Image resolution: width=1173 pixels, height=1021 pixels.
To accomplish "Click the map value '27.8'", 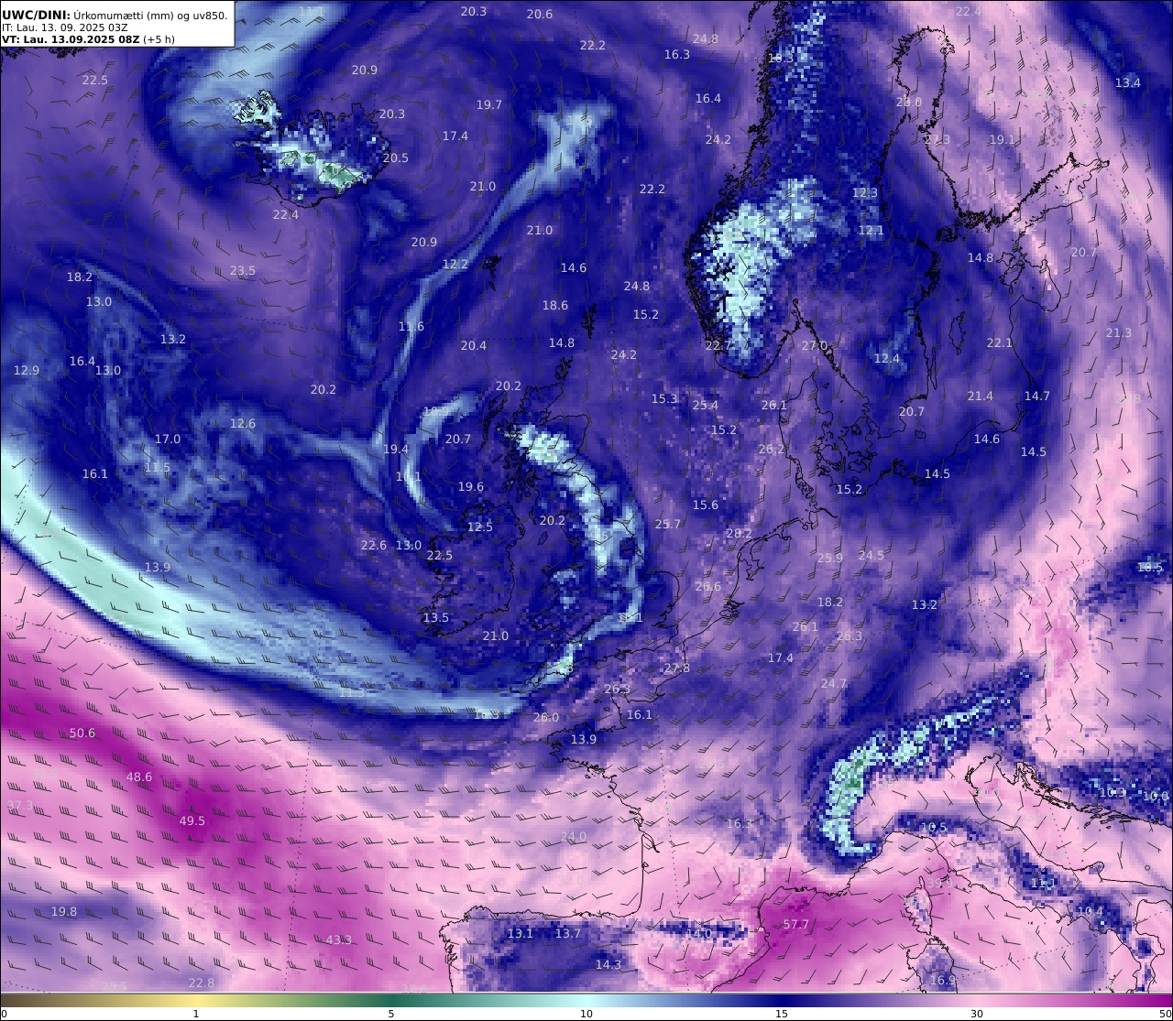I will 677,668.
